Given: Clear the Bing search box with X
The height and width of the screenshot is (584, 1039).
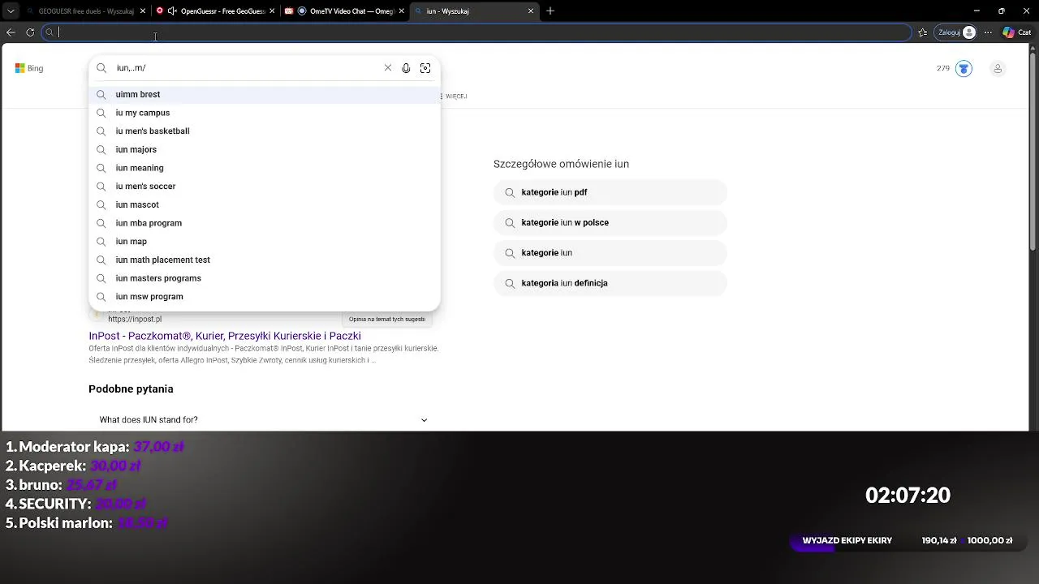Looking at the screenshot, I should tap(388, 68).
